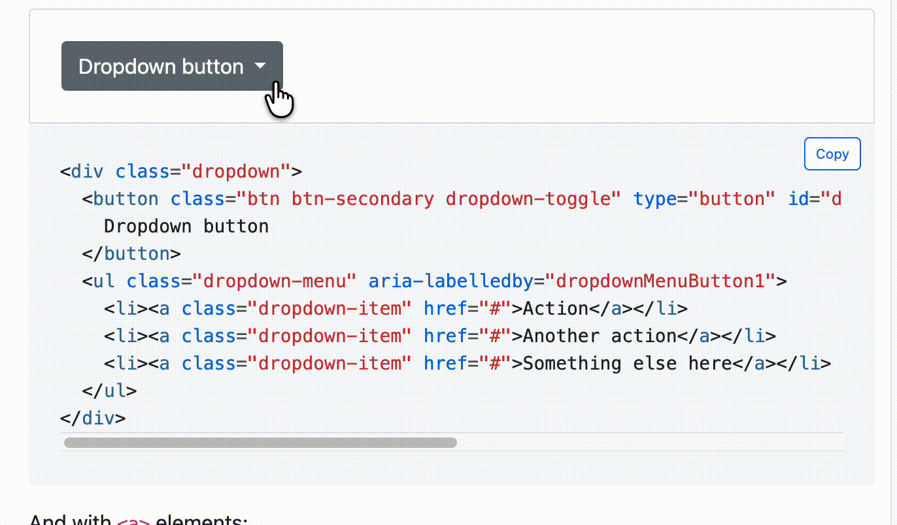The width and height of the screenshot is (897, 525).
Task: Click the code line "Dropdown button" text
Action: (x=186, y=227)
